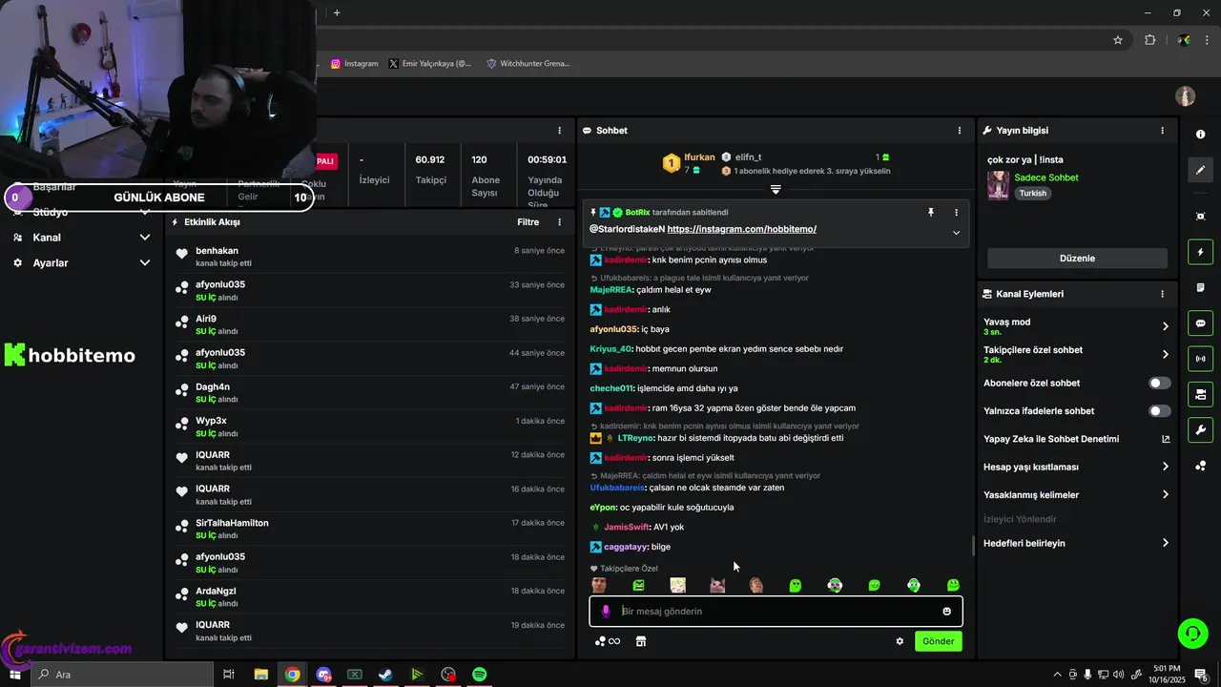This screenshot has height=687, width=1221.
Task: Click benhakan in the activity feed
Action: point(217,251)
